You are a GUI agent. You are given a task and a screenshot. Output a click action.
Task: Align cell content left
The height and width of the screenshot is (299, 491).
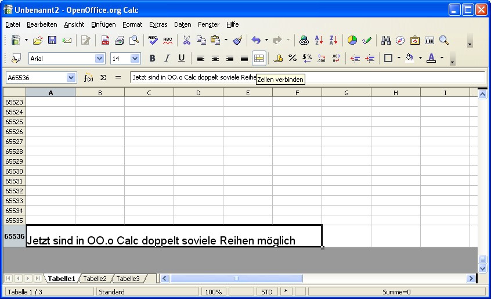point(201,59)
